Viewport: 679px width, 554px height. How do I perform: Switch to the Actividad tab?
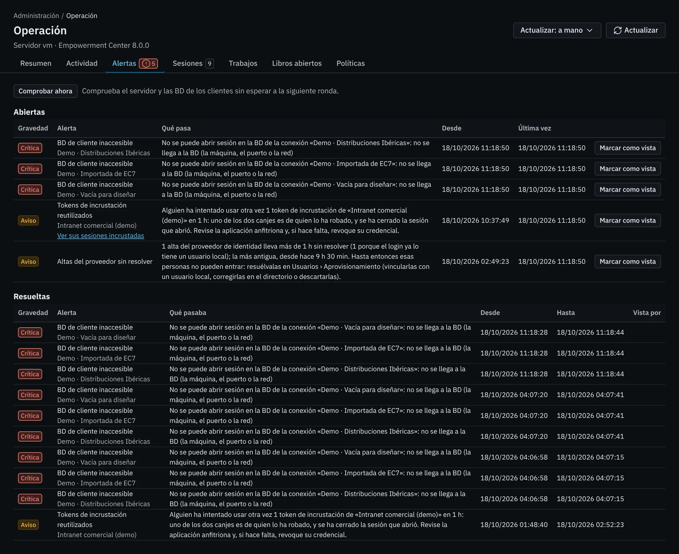pos(82,63)
